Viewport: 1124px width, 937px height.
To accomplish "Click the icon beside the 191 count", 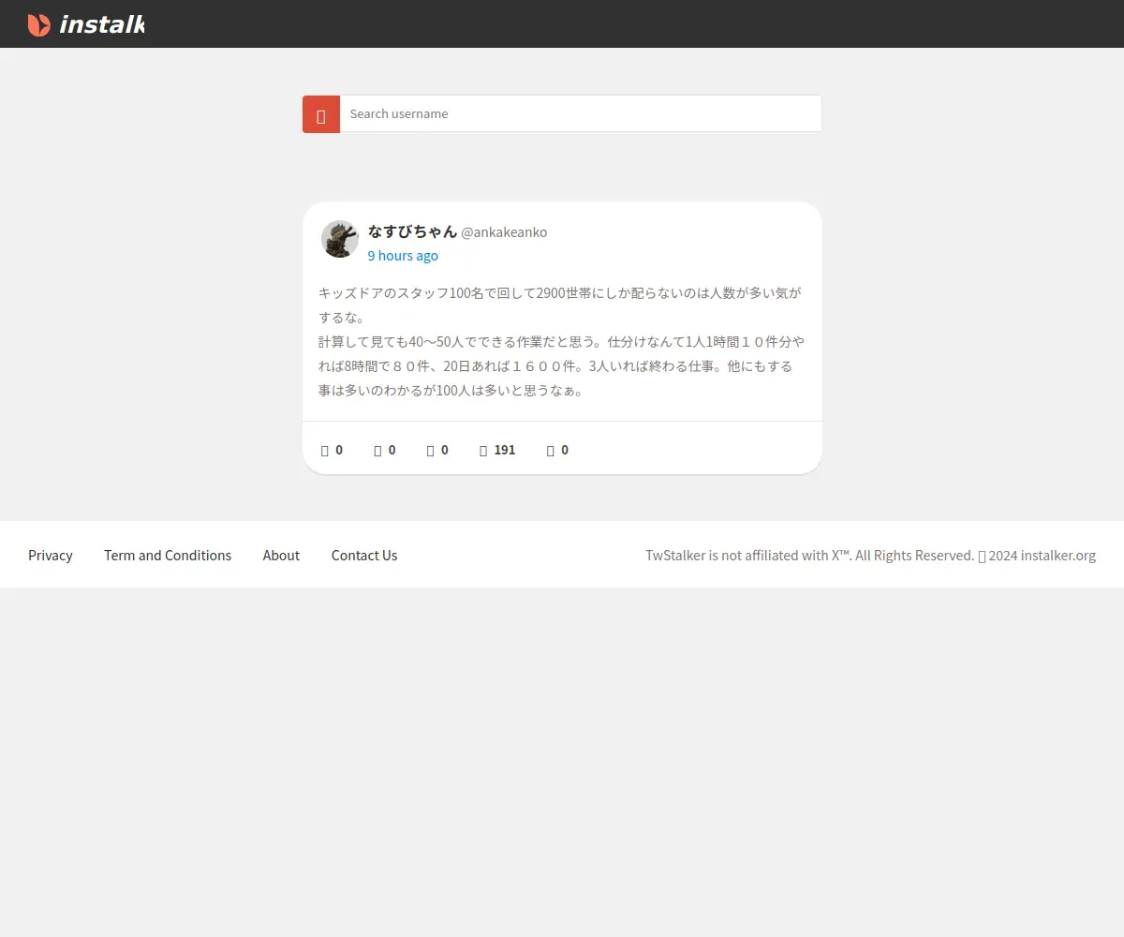I will [x=483, y=451].
